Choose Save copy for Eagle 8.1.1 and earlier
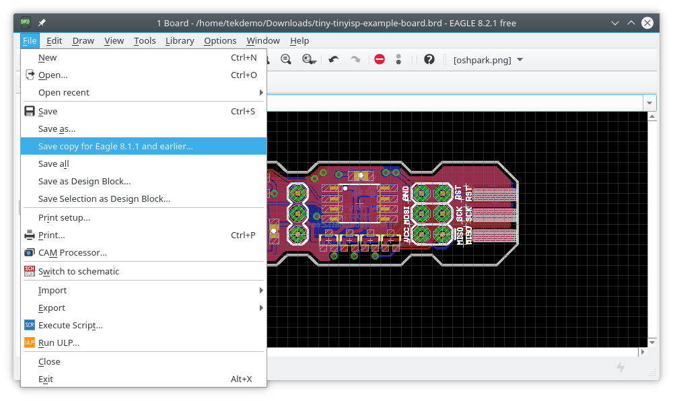This screenshot has height=401, width=673. (144, 146)
